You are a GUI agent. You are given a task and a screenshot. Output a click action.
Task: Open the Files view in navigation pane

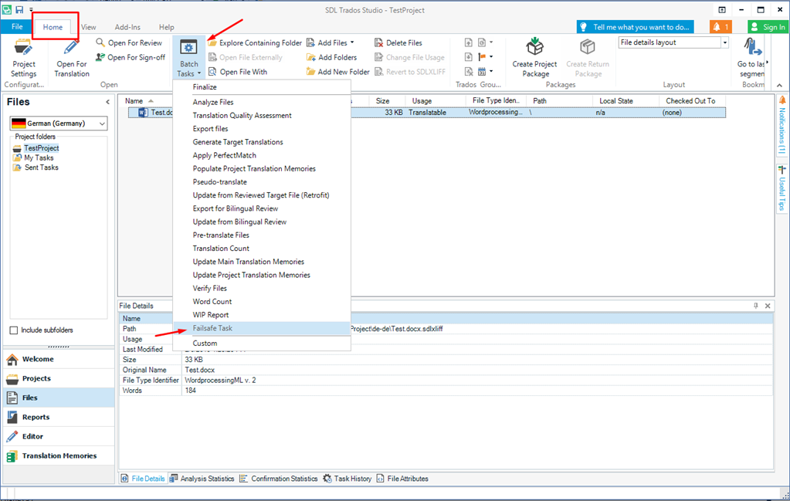pos(59,398)
